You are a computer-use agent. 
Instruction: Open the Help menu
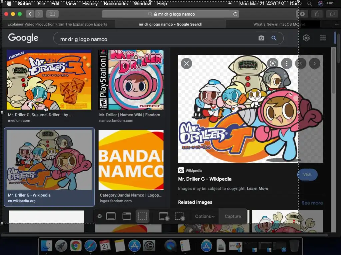(162, 4)
